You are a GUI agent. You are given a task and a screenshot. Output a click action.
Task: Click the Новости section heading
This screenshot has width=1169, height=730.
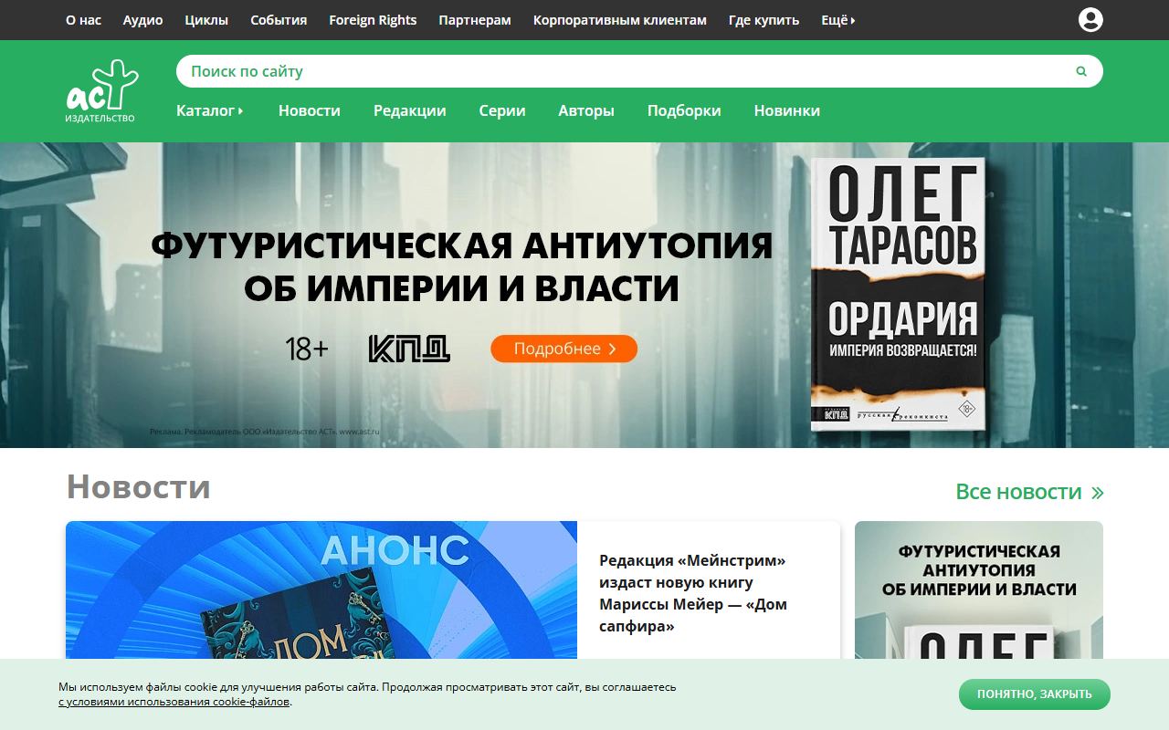pyautogui.click(x=139, y=487)
